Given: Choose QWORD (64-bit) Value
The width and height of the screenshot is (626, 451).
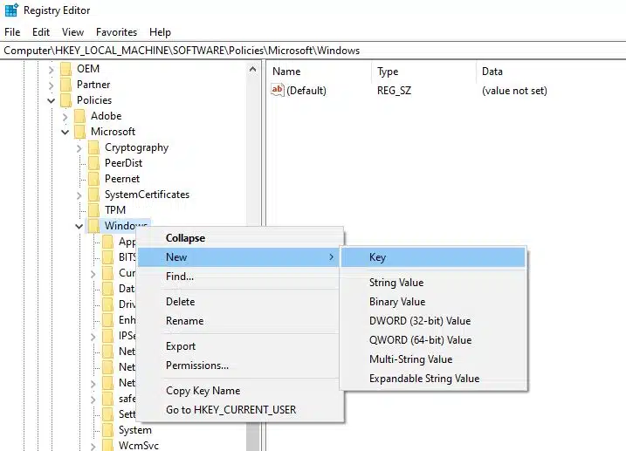Looking at the screenshot, I should (433, 340).
